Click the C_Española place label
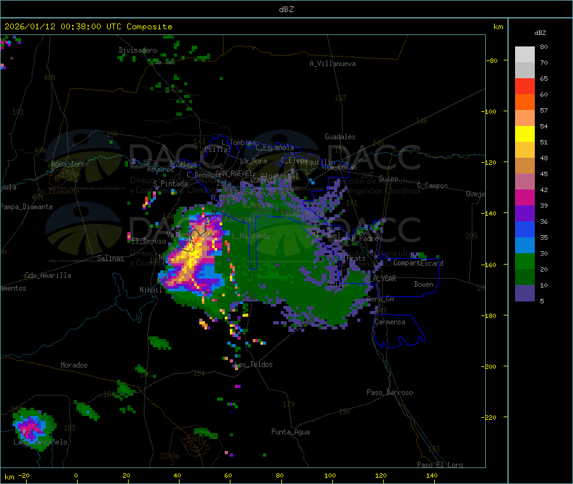Image resolution: width=573 pixels, height=484 pixels. (x=275, y=148)
